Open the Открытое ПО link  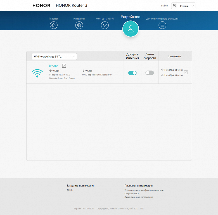(132, 193)
